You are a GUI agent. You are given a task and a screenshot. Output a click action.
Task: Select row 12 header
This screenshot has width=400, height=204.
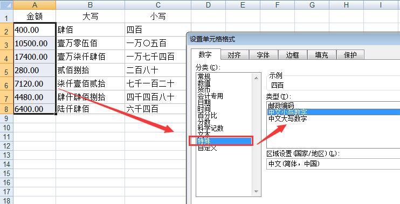pyautogui.click(x=6, y=146)
